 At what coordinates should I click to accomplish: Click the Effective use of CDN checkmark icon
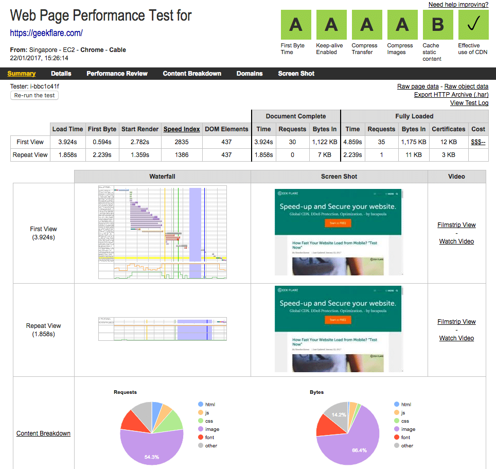pos(473,24)
